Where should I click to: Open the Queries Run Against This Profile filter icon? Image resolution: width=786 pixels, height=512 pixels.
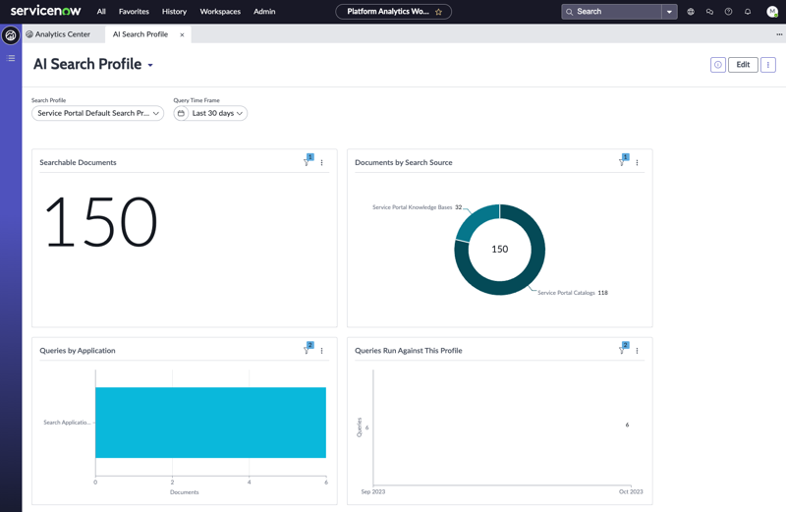623,350
